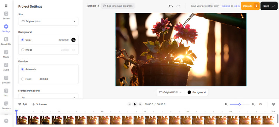Click the help question mark icon
The height and width of the screenshot is (127, 279).
coord(6,121)
